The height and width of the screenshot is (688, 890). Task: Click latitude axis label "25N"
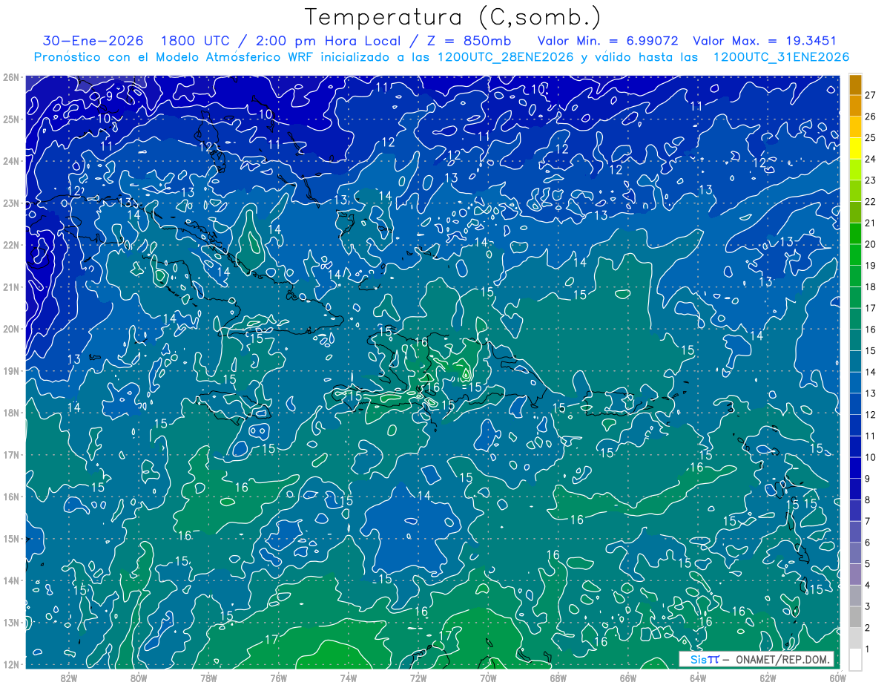click(11, 119)
